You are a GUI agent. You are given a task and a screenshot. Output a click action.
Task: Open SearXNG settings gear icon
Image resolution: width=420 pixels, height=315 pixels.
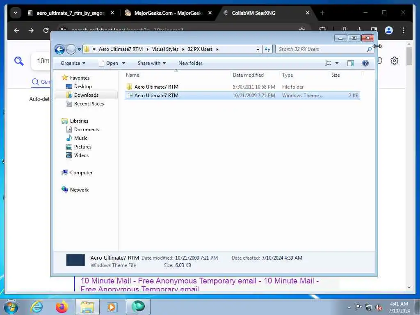(394, 61)
